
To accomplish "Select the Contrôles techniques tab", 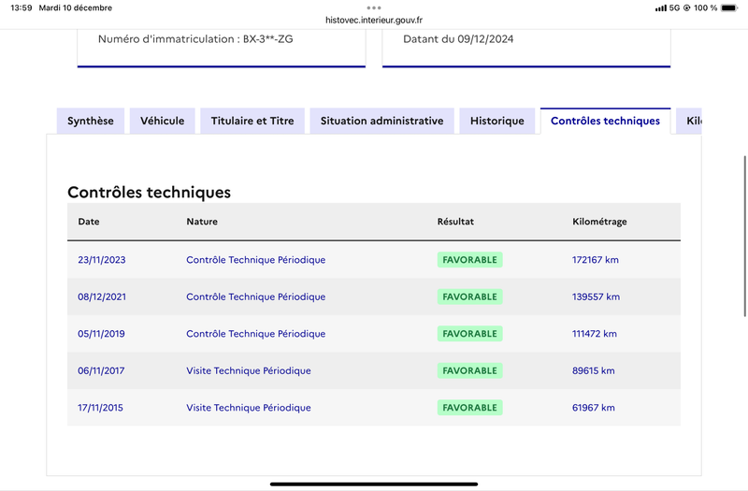I will [605, 121].
